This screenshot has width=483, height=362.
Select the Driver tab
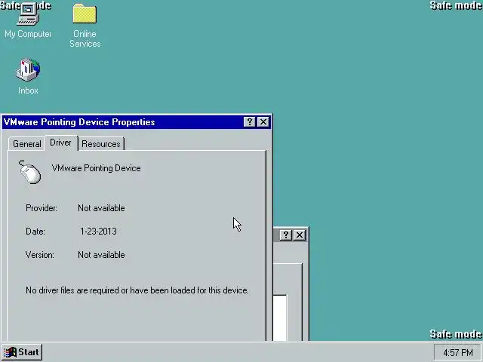tap(60, 143)
